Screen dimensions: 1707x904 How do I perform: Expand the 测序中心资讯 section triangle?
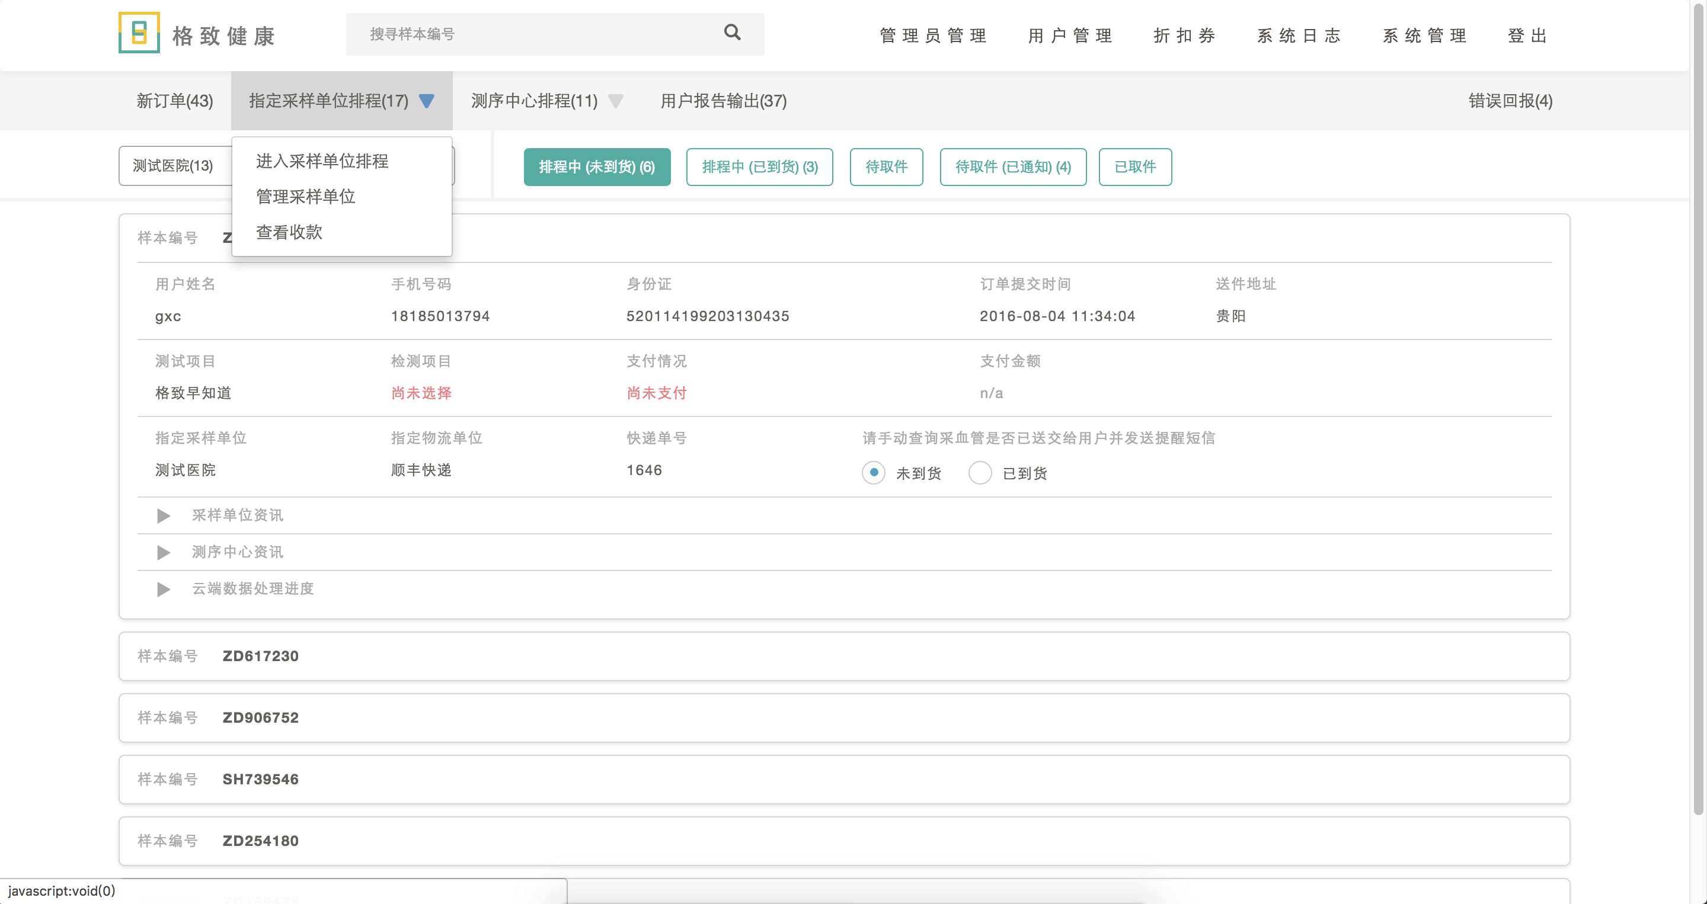point(163,552)
